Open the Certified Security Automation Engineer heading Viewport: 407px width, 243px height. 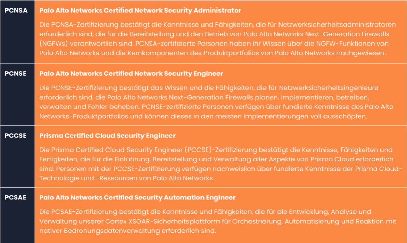(137, 197)
